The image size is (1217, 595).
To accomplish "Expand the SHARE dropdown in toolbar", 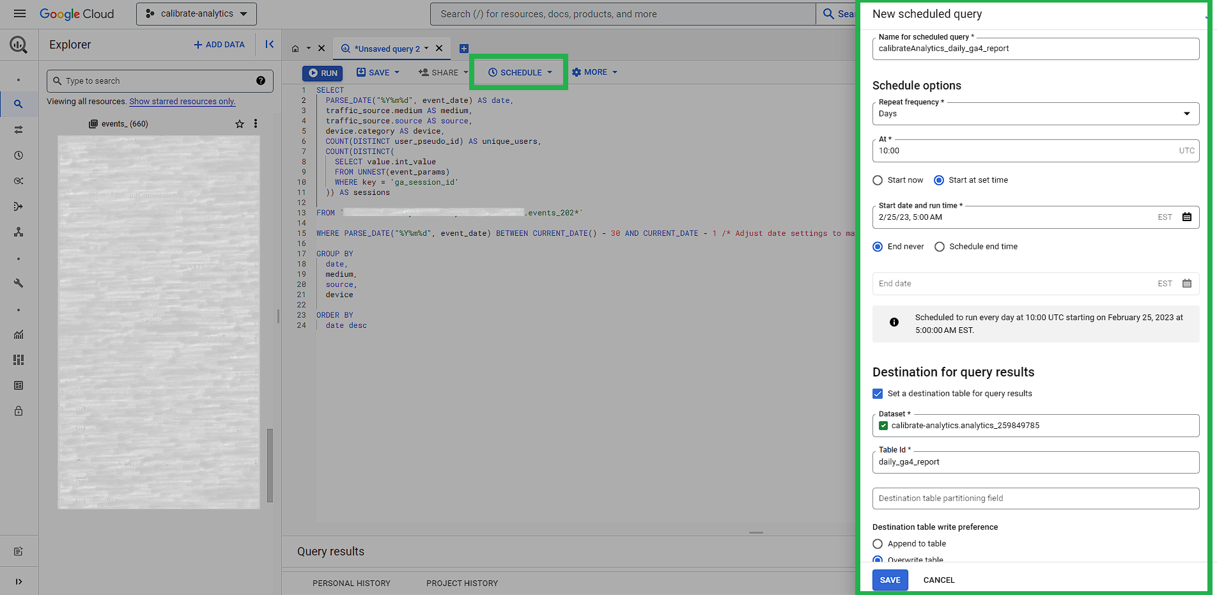I will [466, 72].
